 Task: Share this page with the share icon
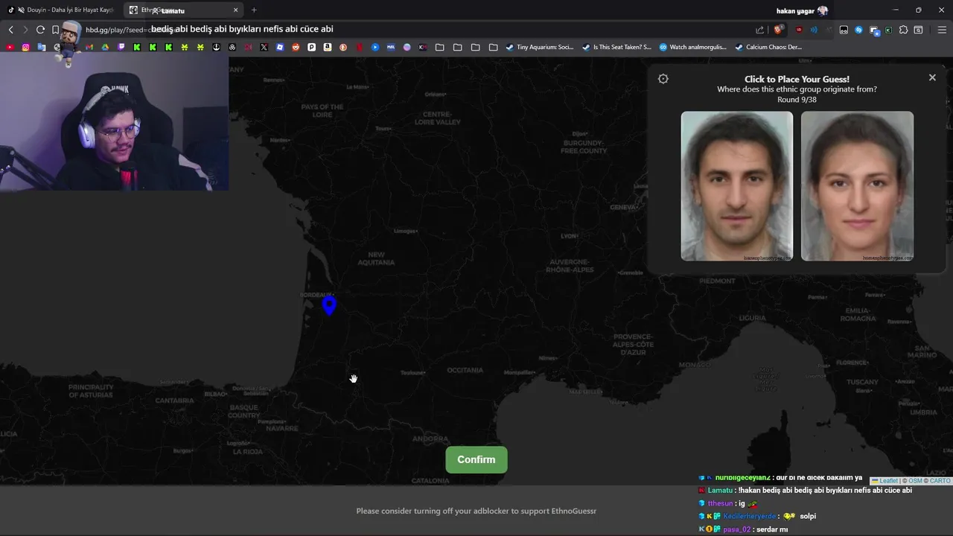point(759,30)
